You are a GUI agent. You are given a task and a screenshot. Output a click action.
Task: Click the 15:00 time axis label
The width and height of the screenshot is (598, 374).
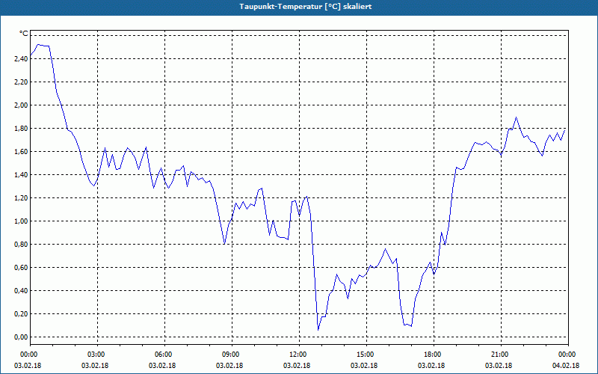pyautogui.click(x=366, y=355)
